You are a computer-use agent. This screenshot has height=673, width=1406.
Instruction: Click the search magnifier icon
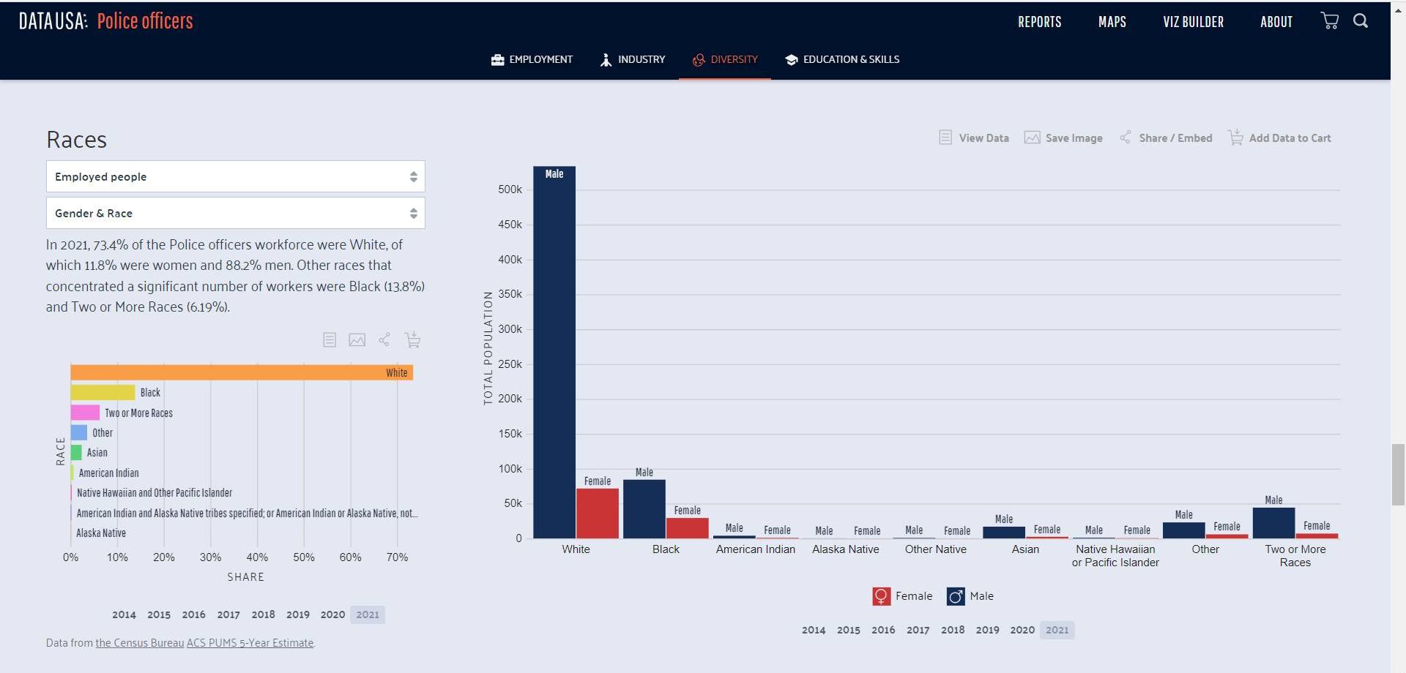click(1361, 21)
